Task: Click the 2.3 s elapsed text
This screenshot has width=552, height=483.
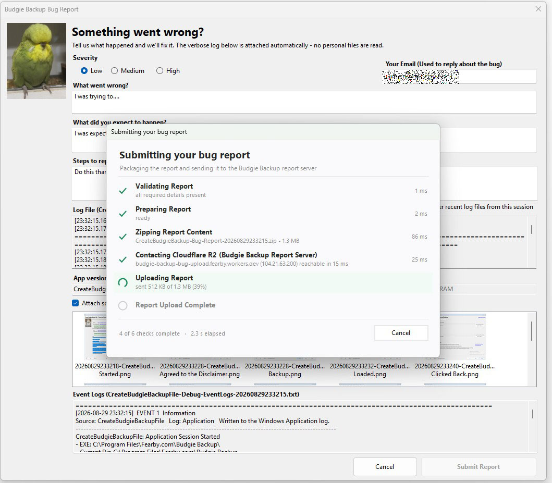Action: click(x=207, y=333)
